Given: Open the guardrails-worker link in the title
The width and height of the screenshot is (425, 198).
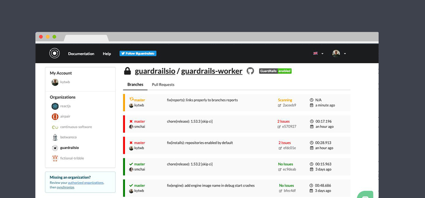Looking at the screenshot, I should [x=212, y=71].
